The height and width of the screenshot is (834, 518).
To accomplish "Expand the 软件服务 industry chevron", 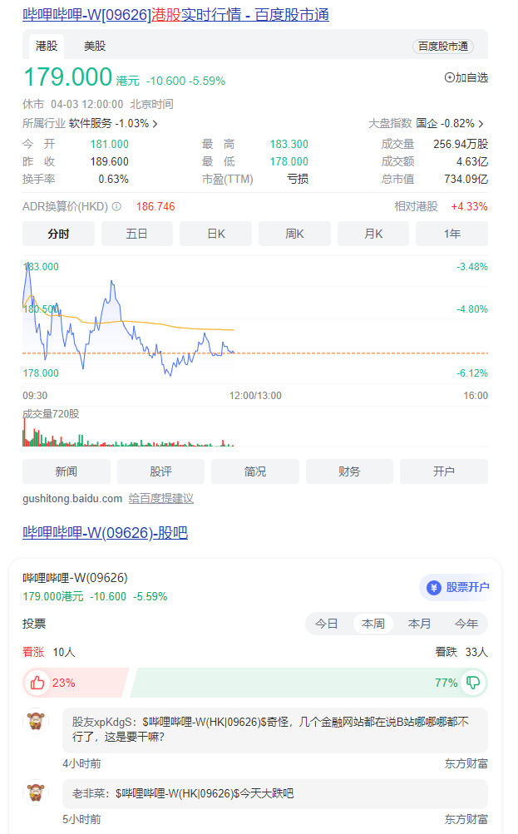I will pyautogui.click(x=155, y=124).
